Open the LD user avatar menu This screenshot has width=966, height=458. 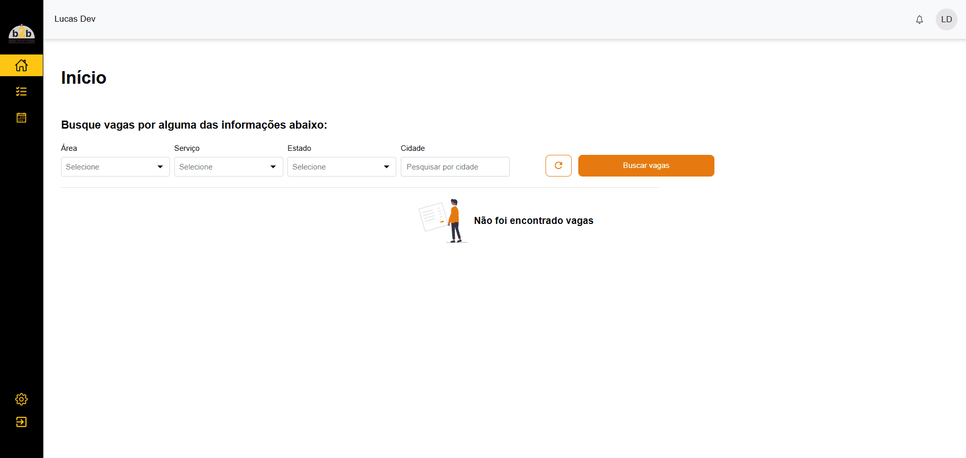coord(946,19)
